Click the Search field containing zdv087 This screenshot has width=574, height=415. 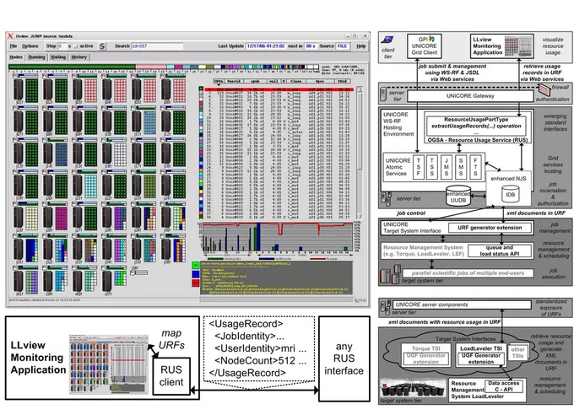[x=157, y=46]
